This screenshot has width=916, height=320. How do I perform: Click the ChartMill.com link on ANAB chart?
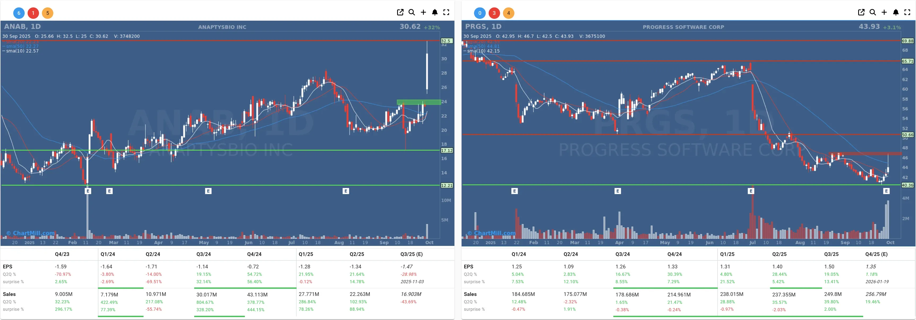pyautogui.click(x=31, y=233)
